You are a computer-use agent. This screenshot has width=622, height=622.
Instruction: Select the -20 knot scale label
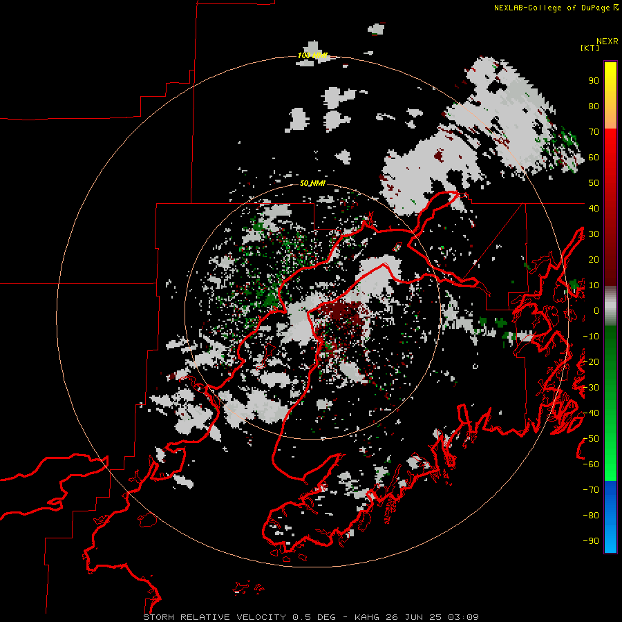(x=591, y=361)
